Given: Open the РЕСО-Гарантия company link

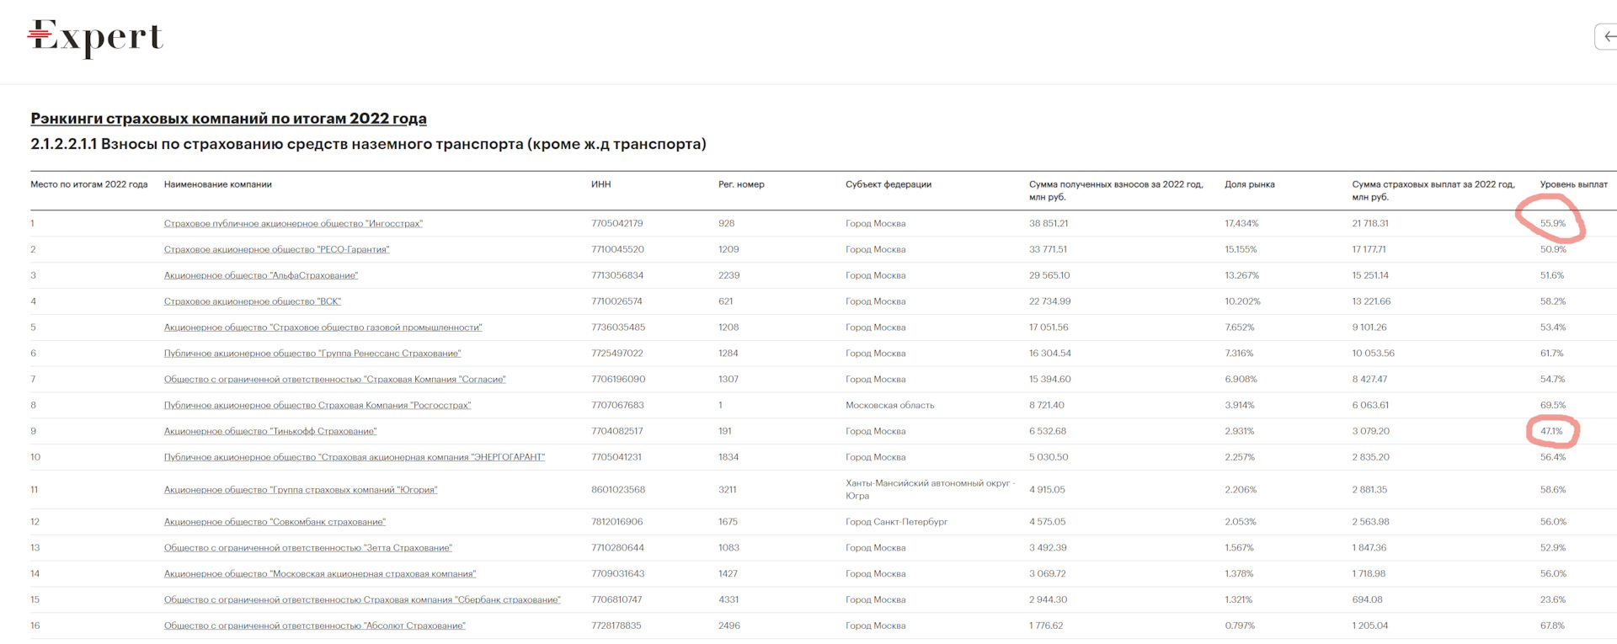Looking at the screenshot, I should click(x=276, y=250).
